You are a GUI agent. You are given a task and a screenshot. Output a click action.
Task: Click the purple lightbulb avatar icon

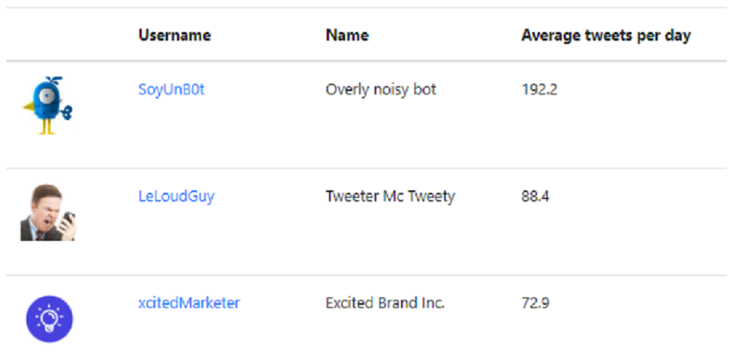point(49,319)
